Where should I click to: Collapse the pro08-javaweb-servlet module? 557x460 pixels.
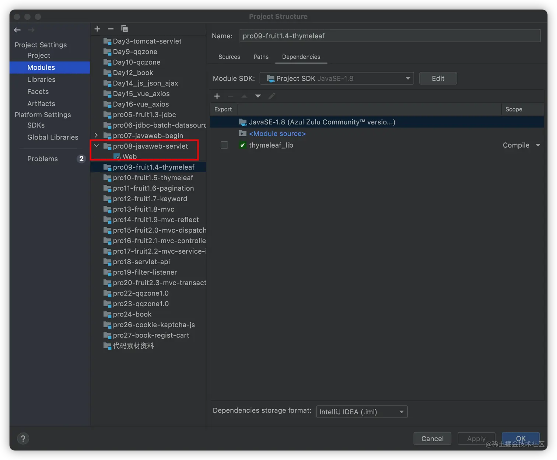coord(96,146)
